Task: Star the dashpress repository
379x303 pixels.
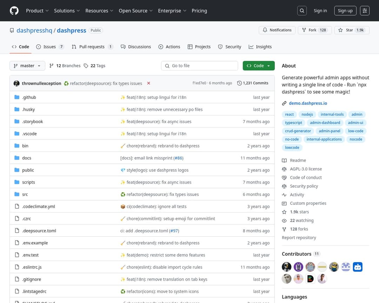Action: pos(352,30)
